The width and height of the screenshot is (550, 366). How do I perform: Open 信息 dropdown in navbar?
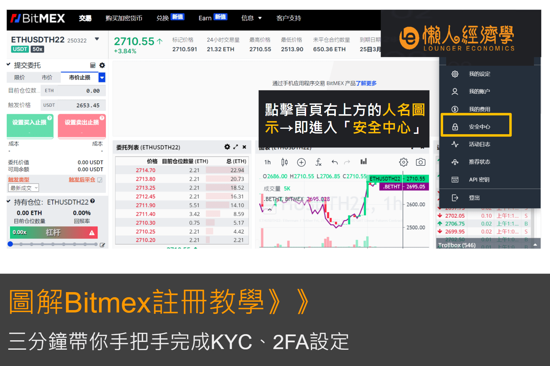251,18
